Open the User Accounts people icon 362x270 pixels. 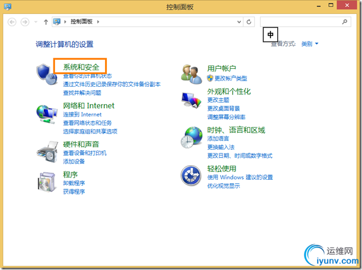[191, 74]
